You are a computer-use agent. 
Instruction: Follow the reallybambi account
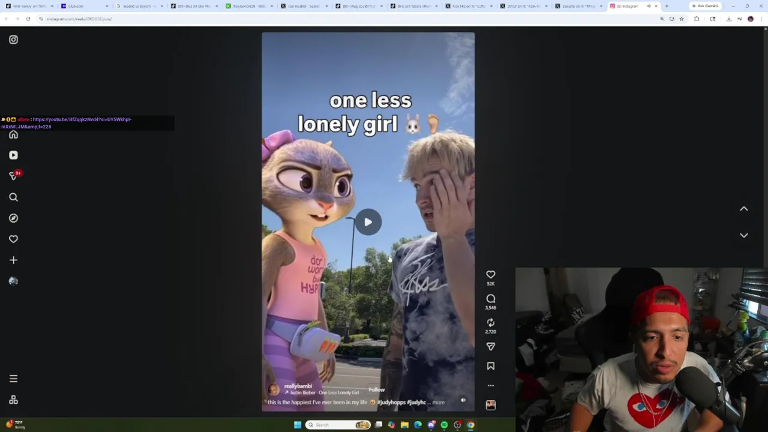[x=376, y=389]
